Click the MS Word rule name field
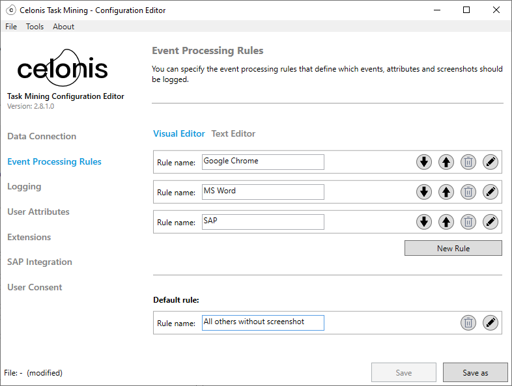 click(263, 192)
